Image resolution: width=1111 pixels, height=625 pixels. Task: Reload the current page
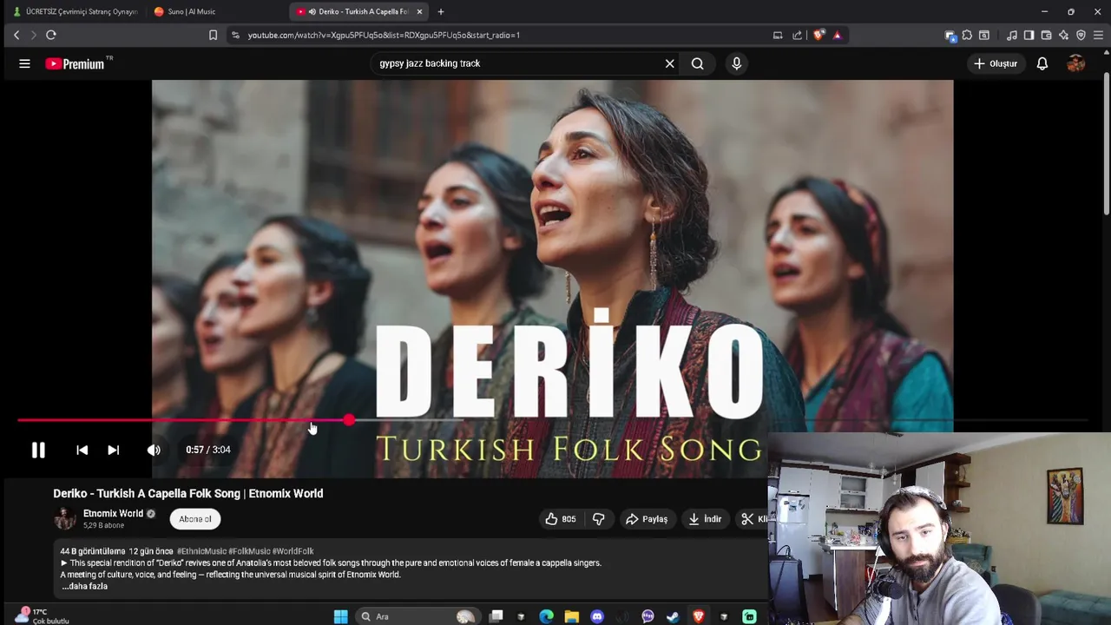[51, 35]
